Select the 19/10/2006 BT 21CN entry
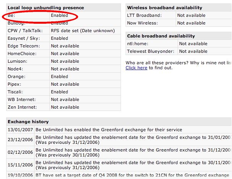232x179 pixels. 119,175
